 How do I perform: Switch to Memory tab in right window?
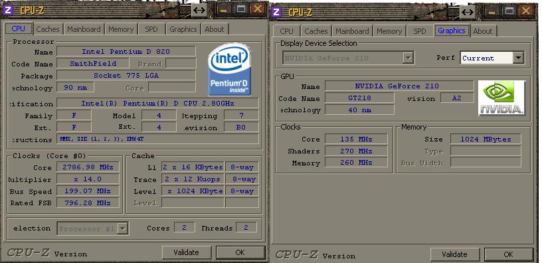389,31
